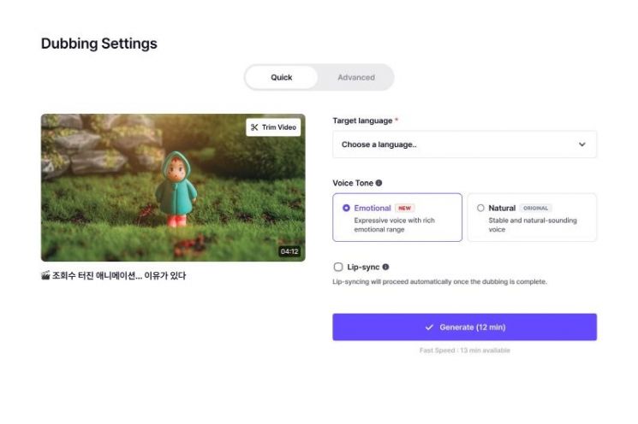638x424 pixels.
Task: Click the ORIGINAL badge beside Natural
Action: [535, 208]
